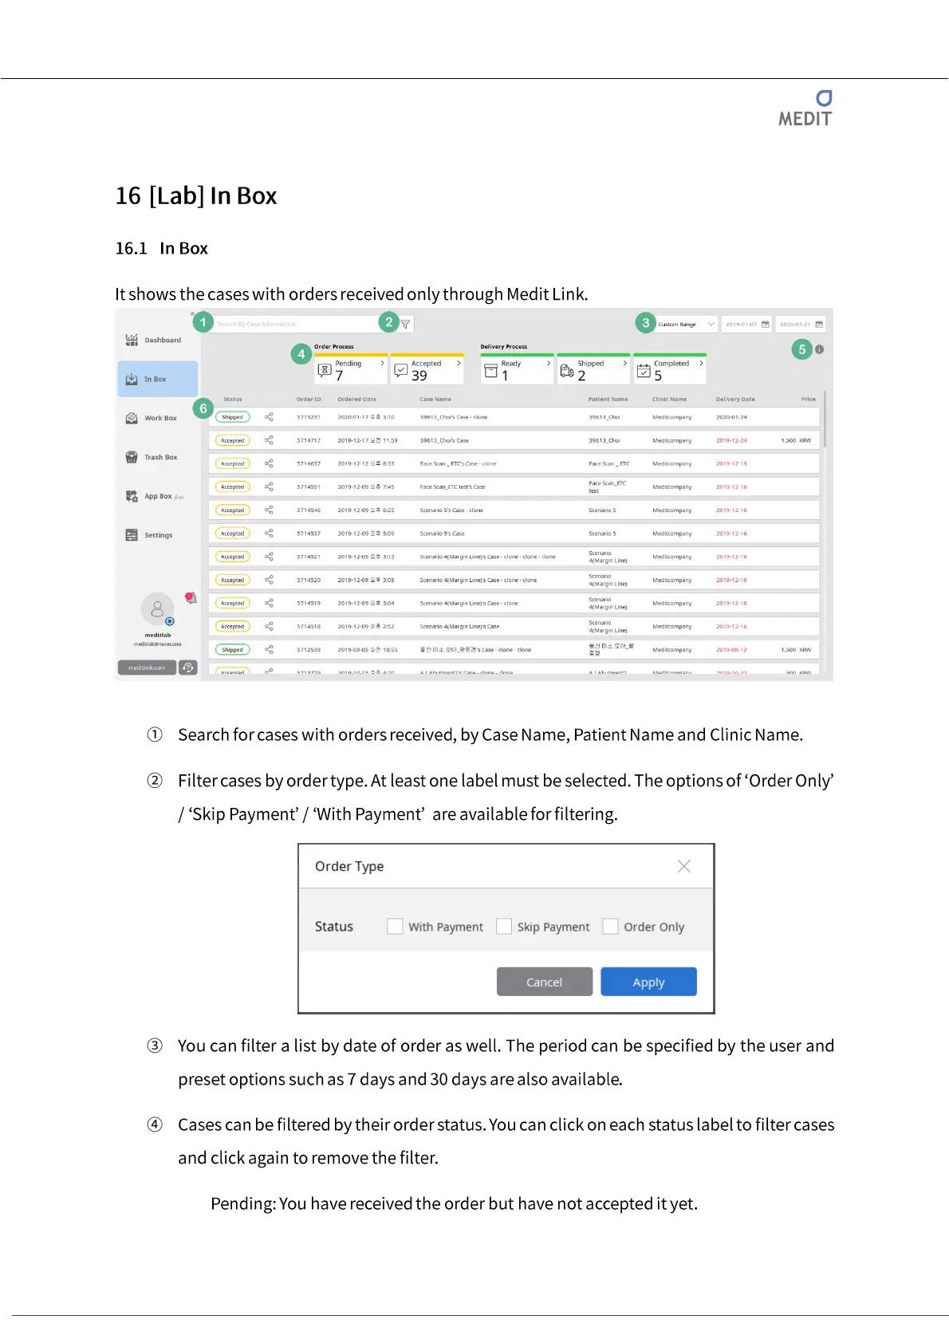The image size is (949, 1343).
Task: Expand the Shipped status card chevron
Action: [624, 364]
